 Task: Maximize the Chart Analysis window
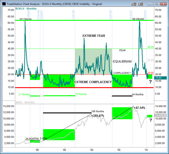point(157,4)
